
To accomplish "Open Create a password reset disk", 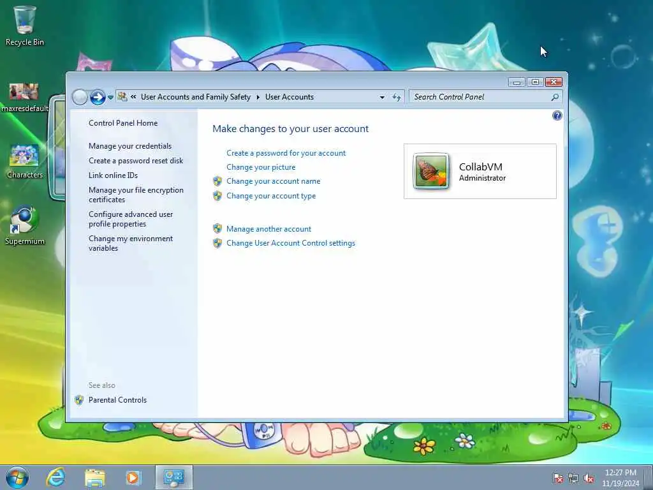I will tap(136, 160).
